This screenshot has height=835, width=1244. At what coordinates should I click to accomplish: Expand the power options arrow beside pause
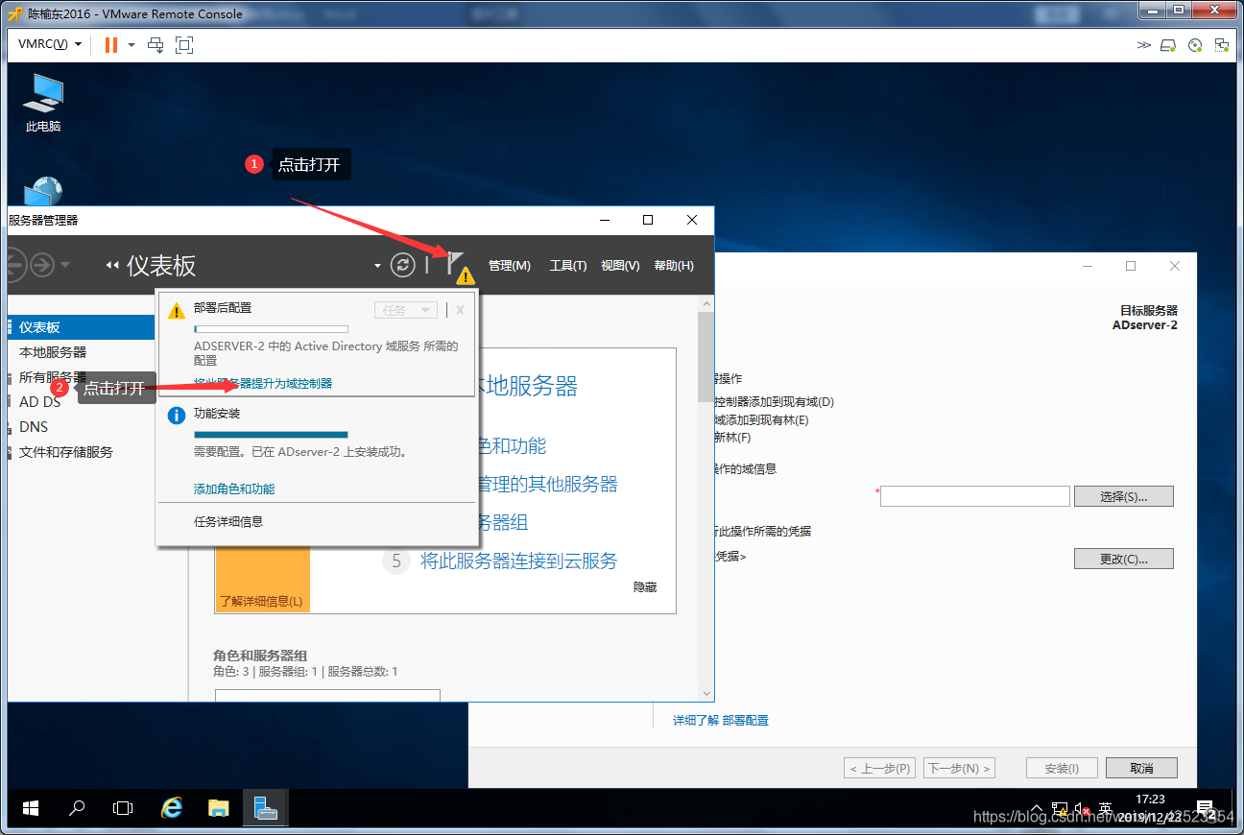132,45
